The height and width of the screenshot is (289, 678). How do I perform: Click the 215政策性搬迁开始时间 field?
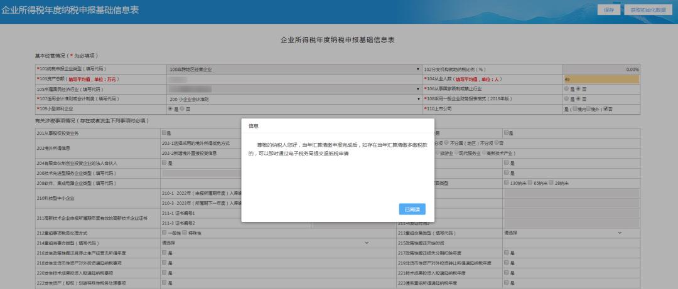[x=571, y=243]
